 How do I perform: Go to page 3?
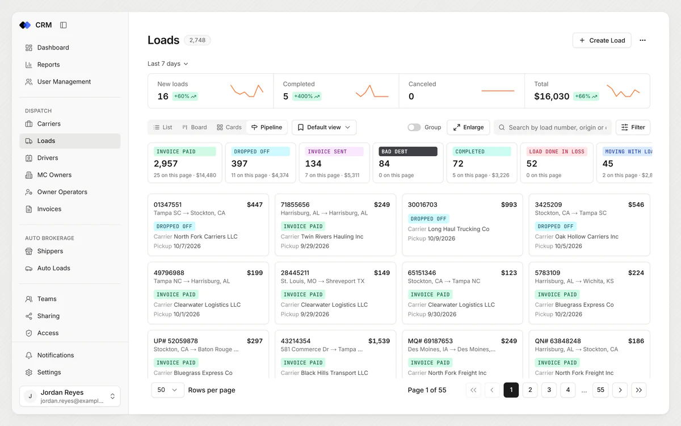pyautogui.click(x=549, y=390)
